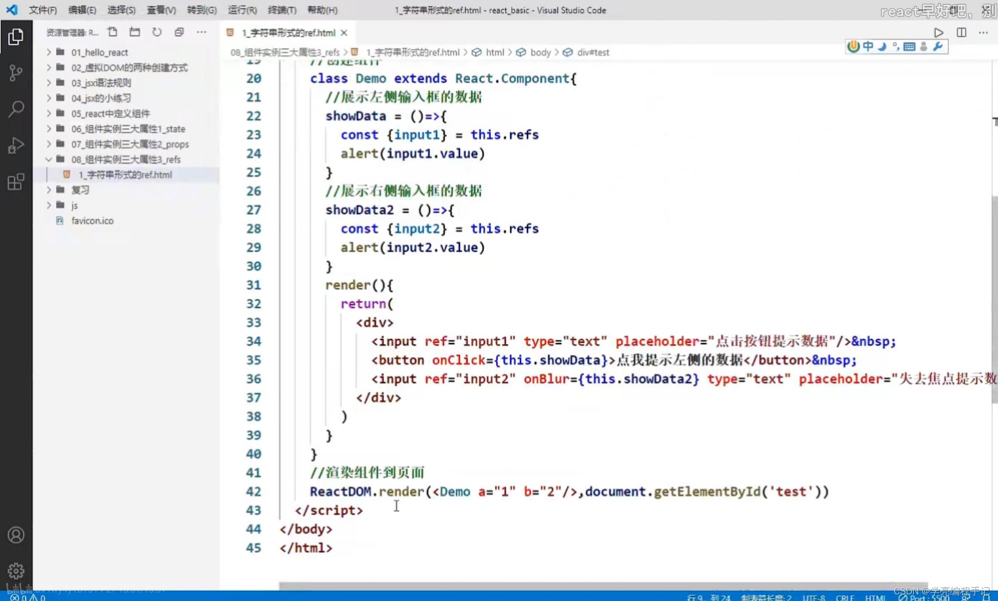Screen dimensions: 998x601
Task: Open the IME soft keyboard icon
Action: click(x=909, y=47)
